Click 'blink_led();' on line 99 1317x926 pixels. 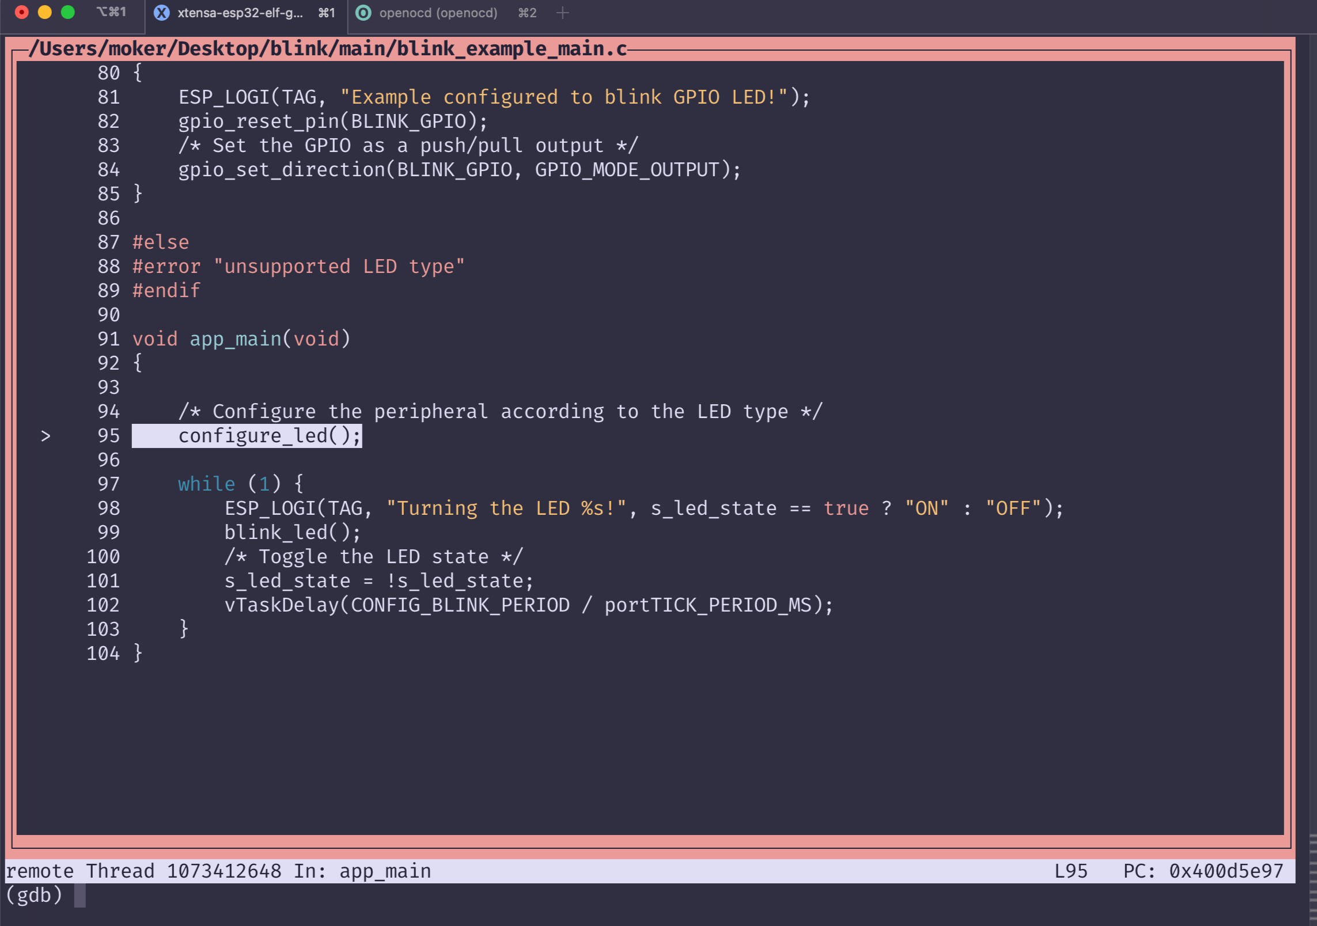pyautogui.click(x=293, y=533)
